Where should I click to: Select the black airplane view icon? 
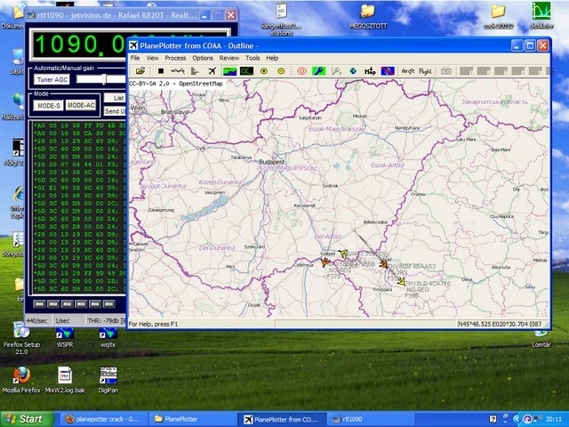coord(212,71)
